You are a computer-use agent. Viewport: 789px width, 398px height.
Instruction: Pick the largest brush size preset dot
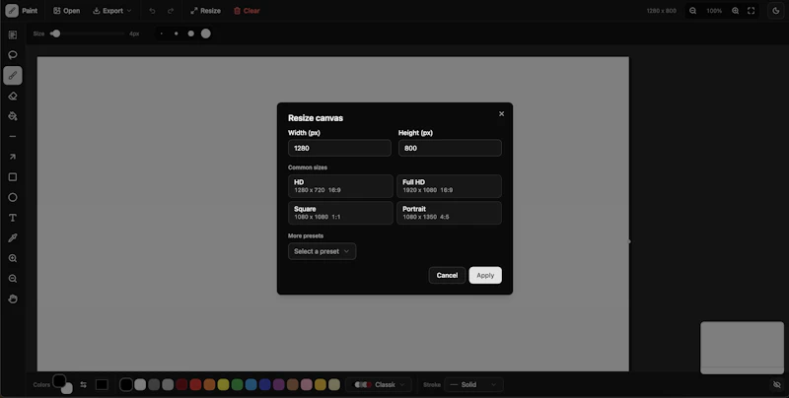coord(206,33)
